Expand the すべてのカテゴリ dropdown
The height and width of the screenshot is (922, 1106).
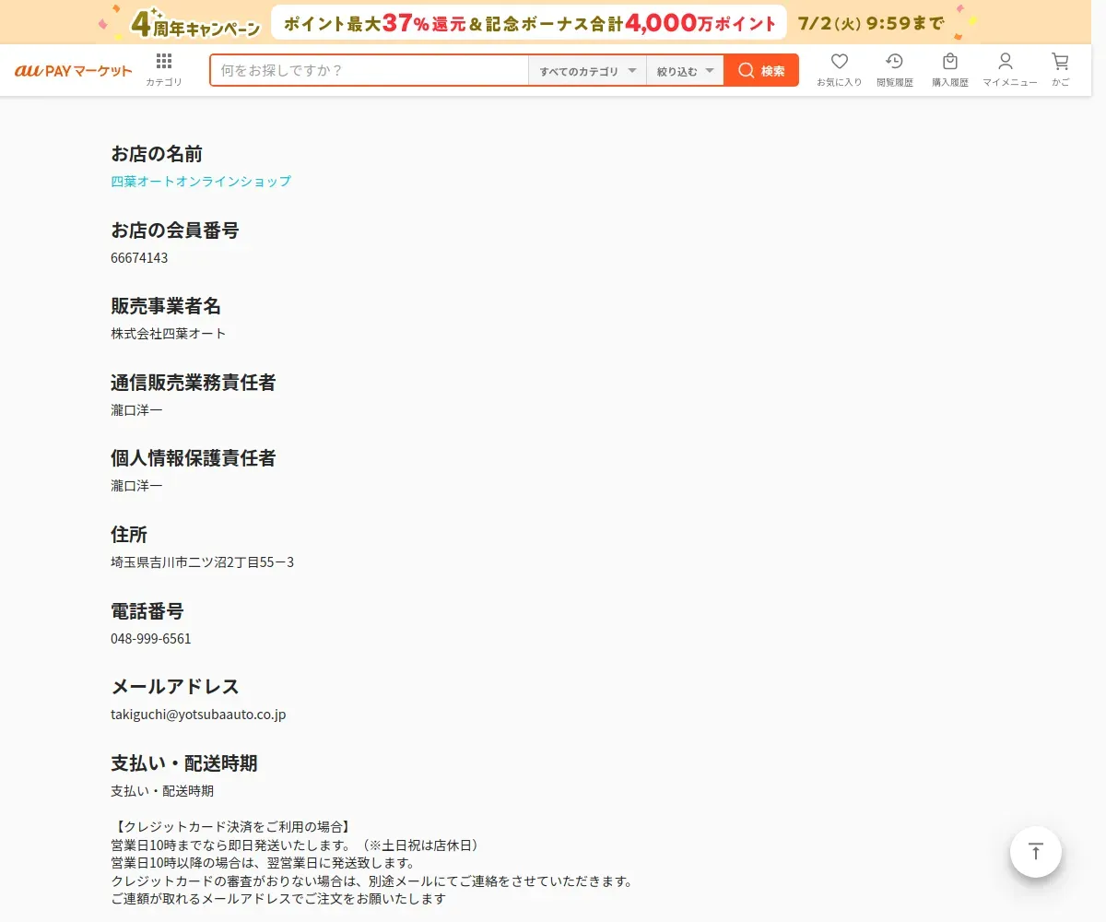point(587,71)
